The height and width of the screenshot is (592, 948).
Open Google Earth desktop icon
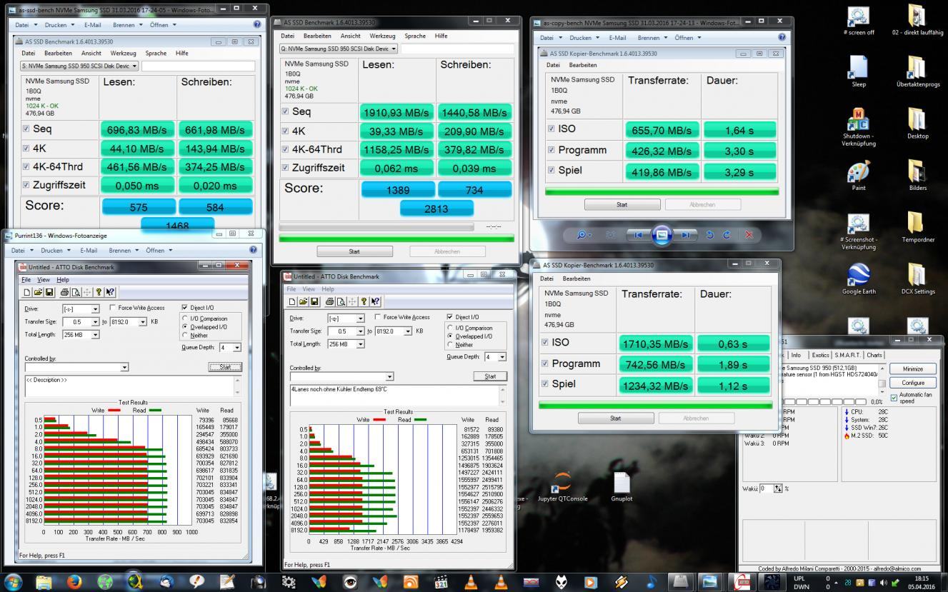858,279
